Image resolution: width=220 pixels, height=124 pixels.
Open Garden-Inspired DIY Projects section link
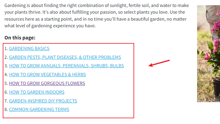point(43,101)
